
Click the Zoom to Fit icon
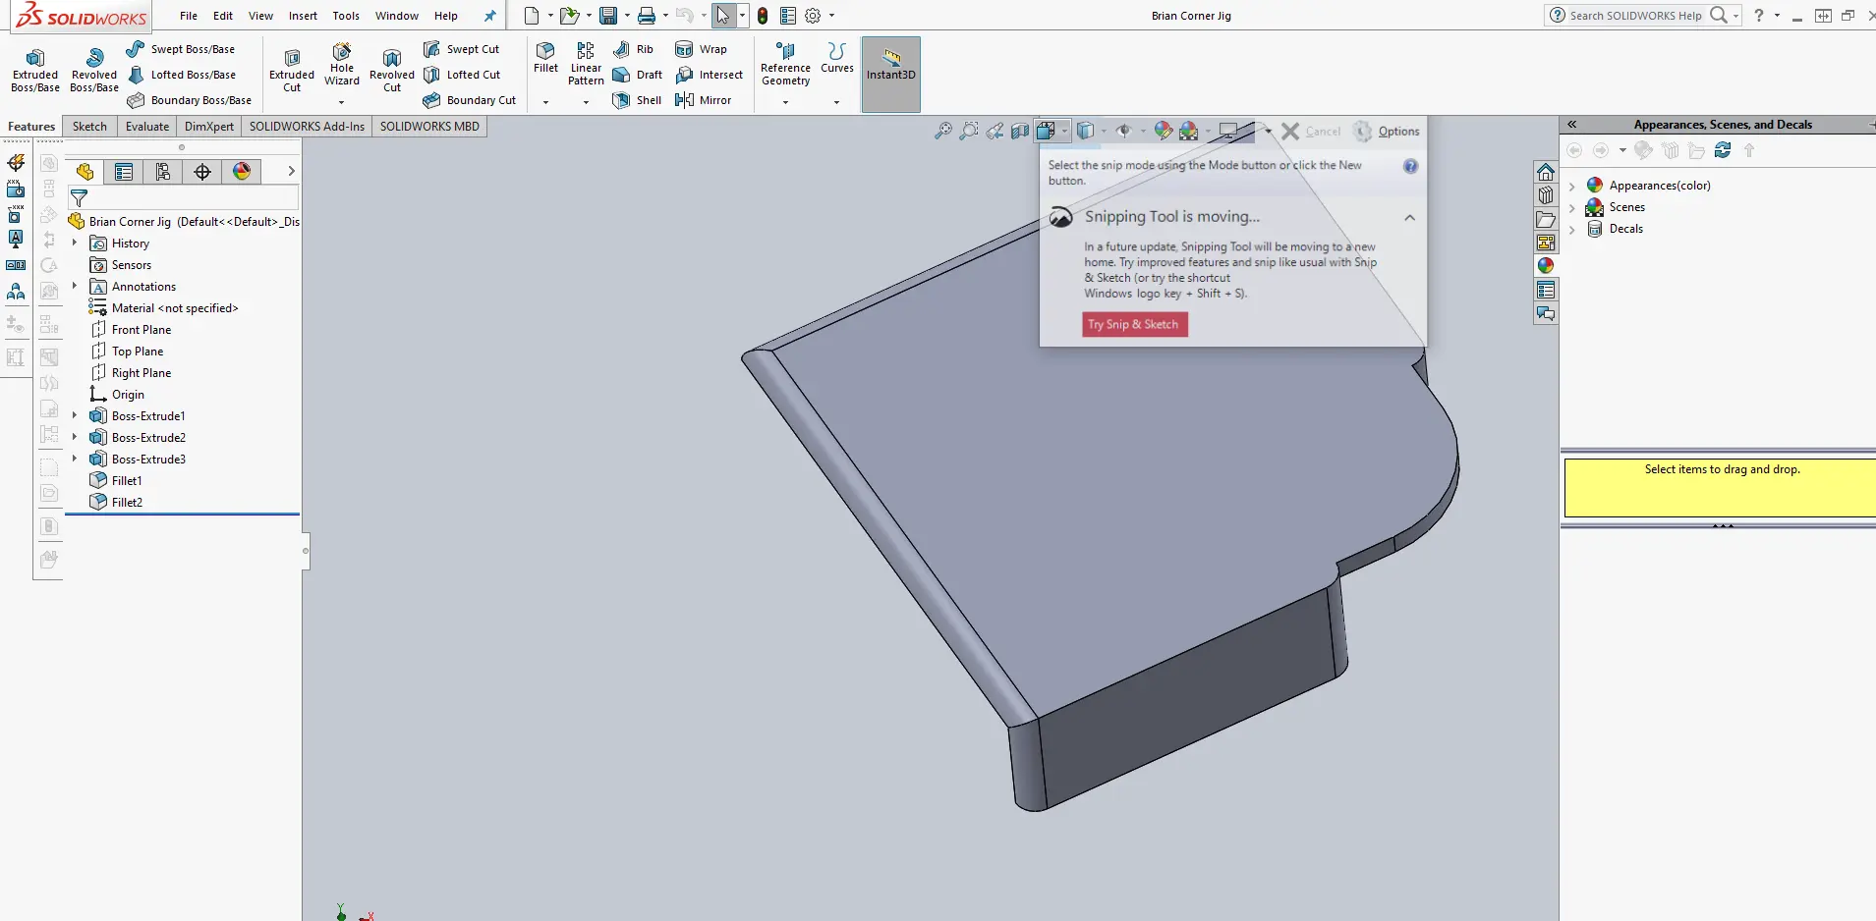point(943,131)
